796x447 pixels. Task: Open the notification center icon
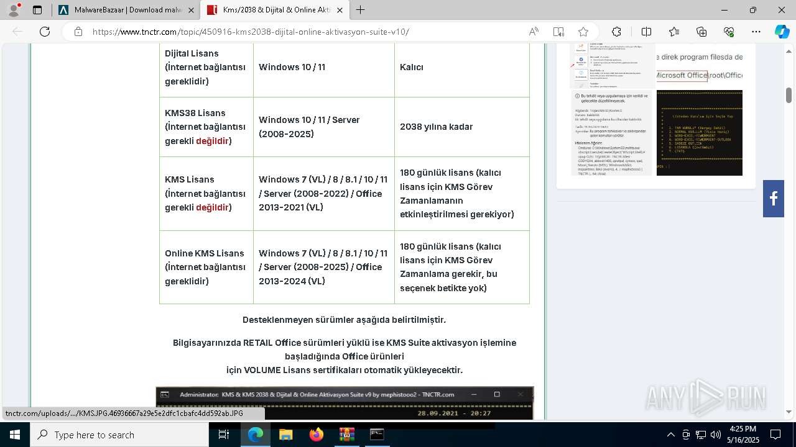click(x=775, y=435)
